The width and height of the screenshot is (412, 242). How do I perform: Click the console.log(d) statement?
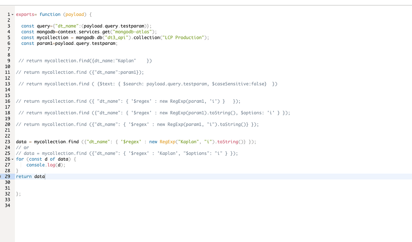point(45,165)
